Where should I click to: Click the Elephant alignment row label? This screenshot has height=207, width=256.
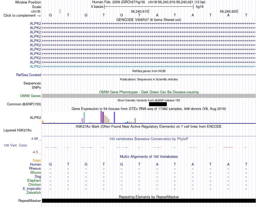34,180
